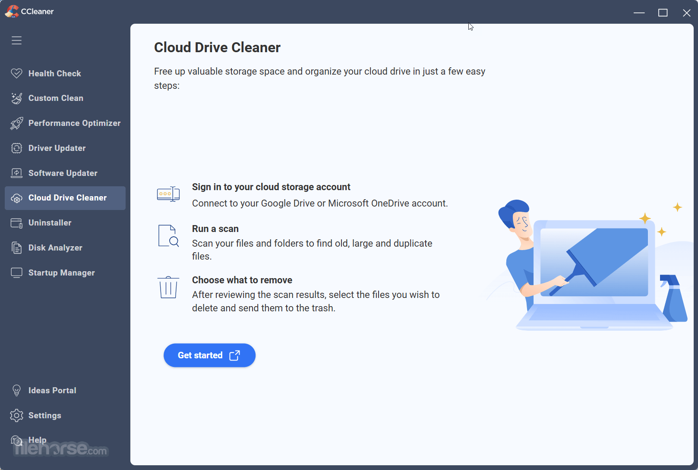Maximize the CCleaner window
This screenshot has width=698, height=470.
(x=663, y=13)
